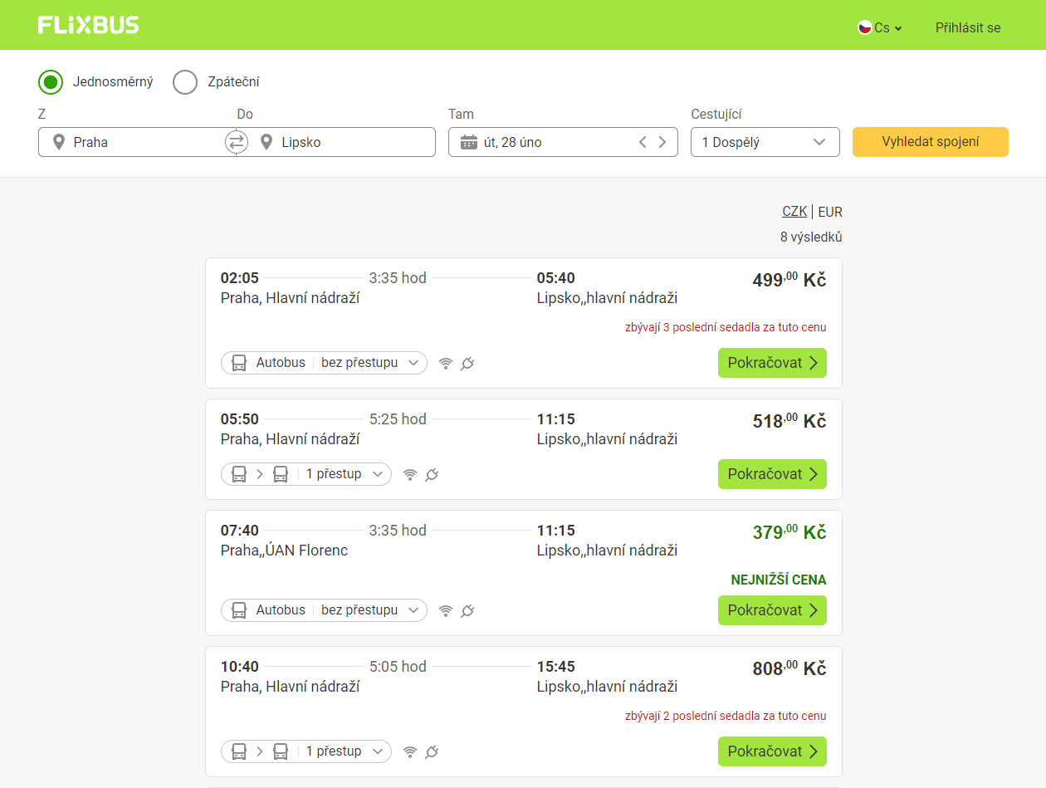Screen dimensions: 1046x788
Task: Go to next day arrow
Action: pos(662,142)
